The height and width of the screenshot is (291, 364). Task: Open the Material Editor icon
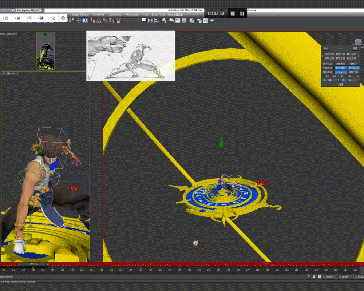click(x=191, y=20)
